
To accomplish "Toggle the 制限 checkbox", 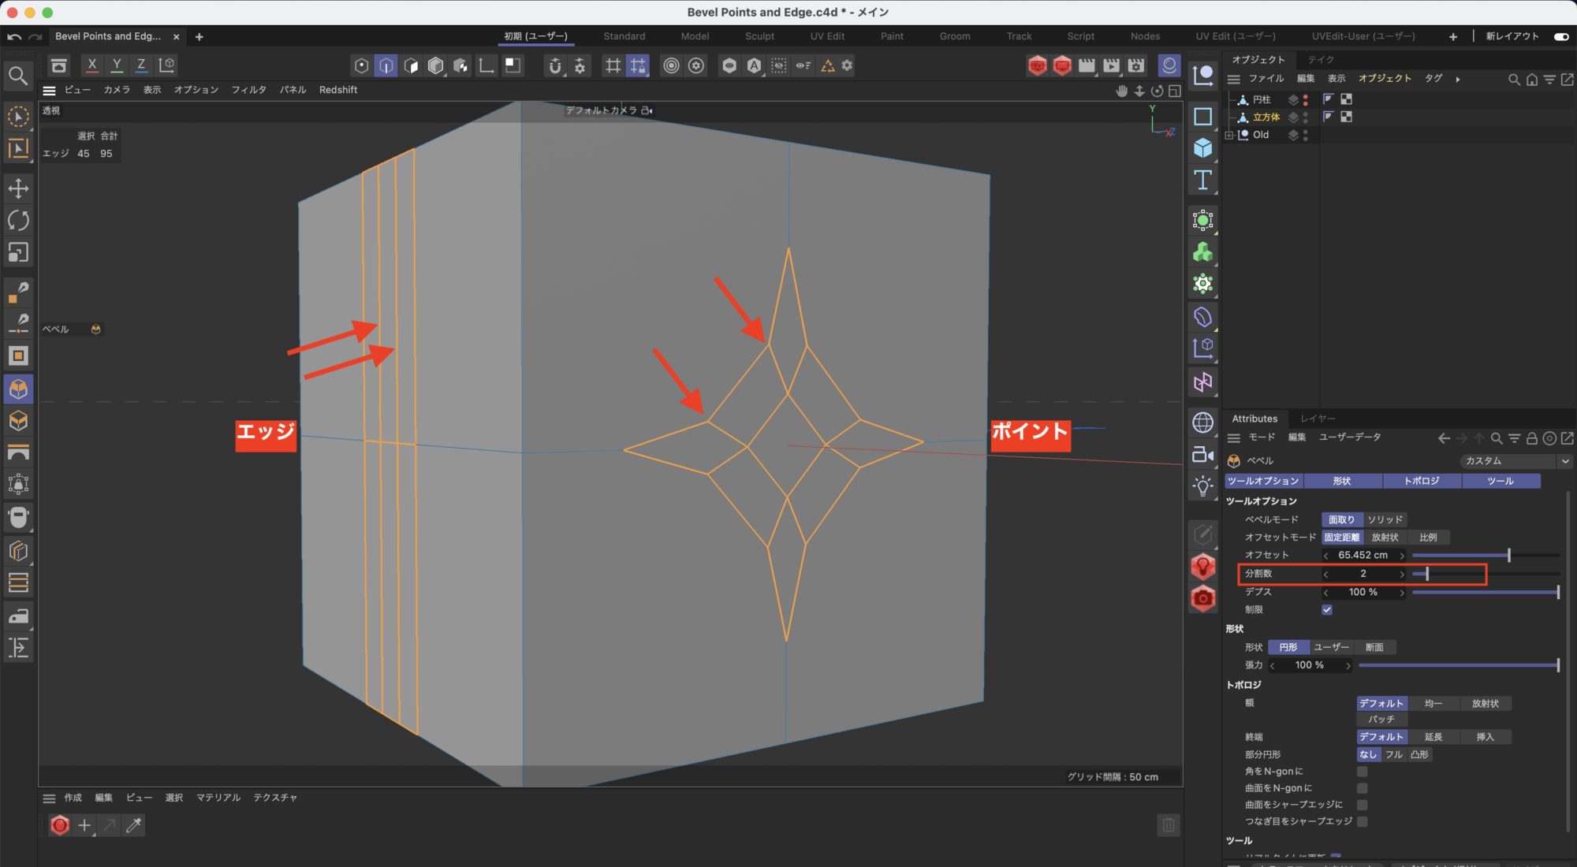I will point(1327,609).
